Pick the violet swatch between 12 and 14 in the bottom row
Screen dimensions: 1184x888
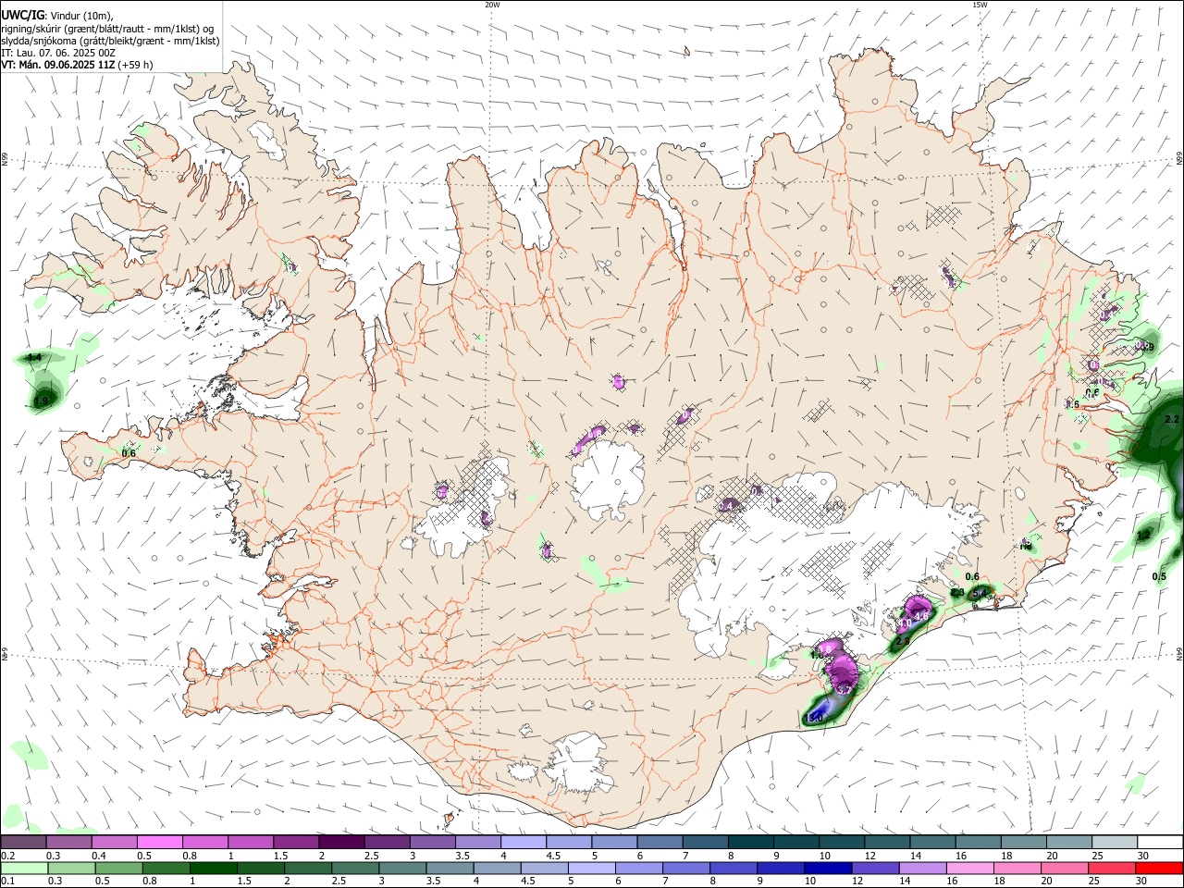coord(875,868)
